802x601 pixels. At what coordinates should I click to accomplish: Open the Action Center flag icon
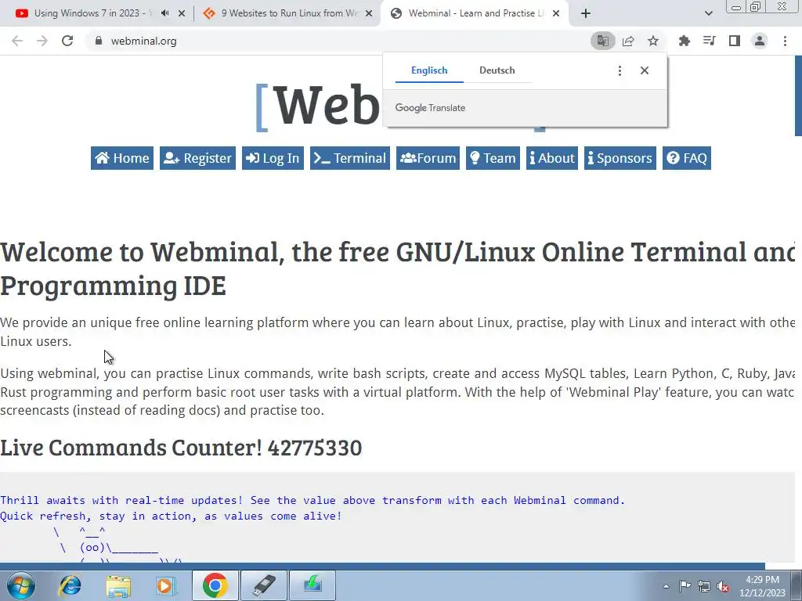[x=685, y=586]
